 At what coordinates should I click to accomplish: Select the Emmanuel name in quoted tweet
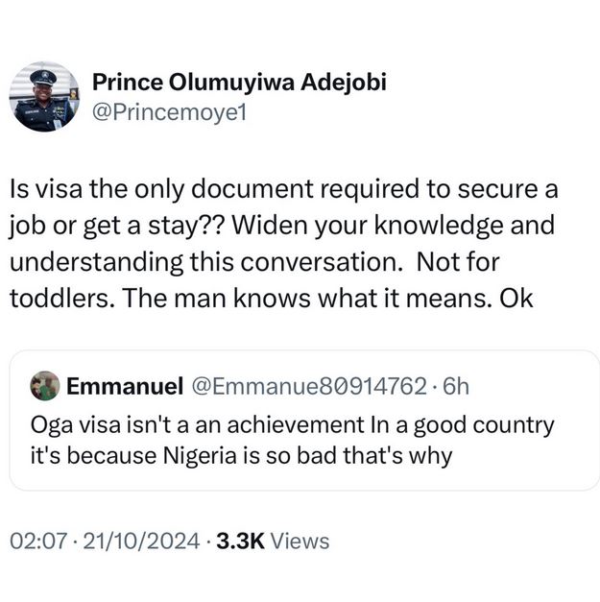click(124, 386)
